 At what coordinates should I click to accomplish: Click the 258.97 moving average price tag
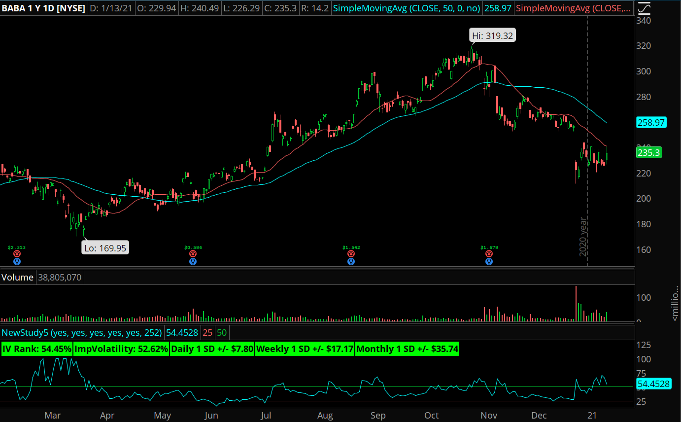(x=651, y=123)
